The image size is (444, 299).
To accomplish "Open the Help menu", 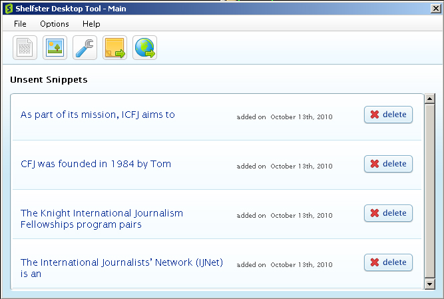I will click(x=91, y=24).
